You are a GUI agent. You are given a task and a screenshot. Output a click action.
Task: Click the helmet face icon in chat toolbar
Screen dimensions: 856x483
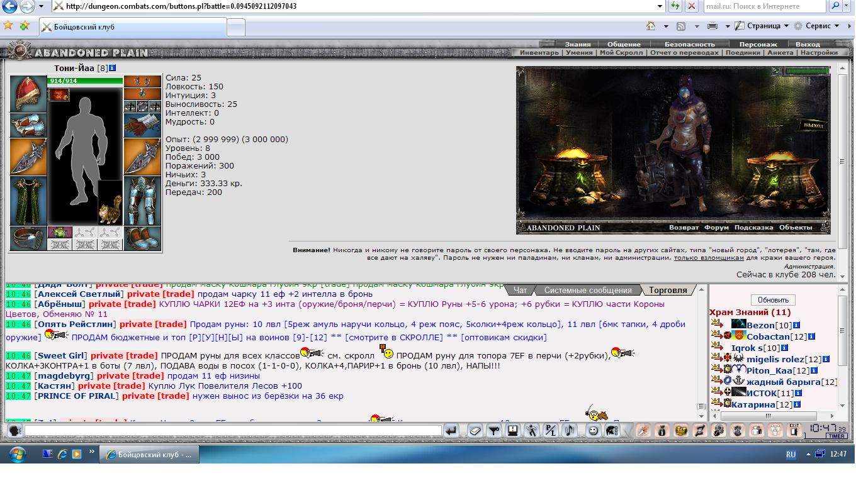611,431
